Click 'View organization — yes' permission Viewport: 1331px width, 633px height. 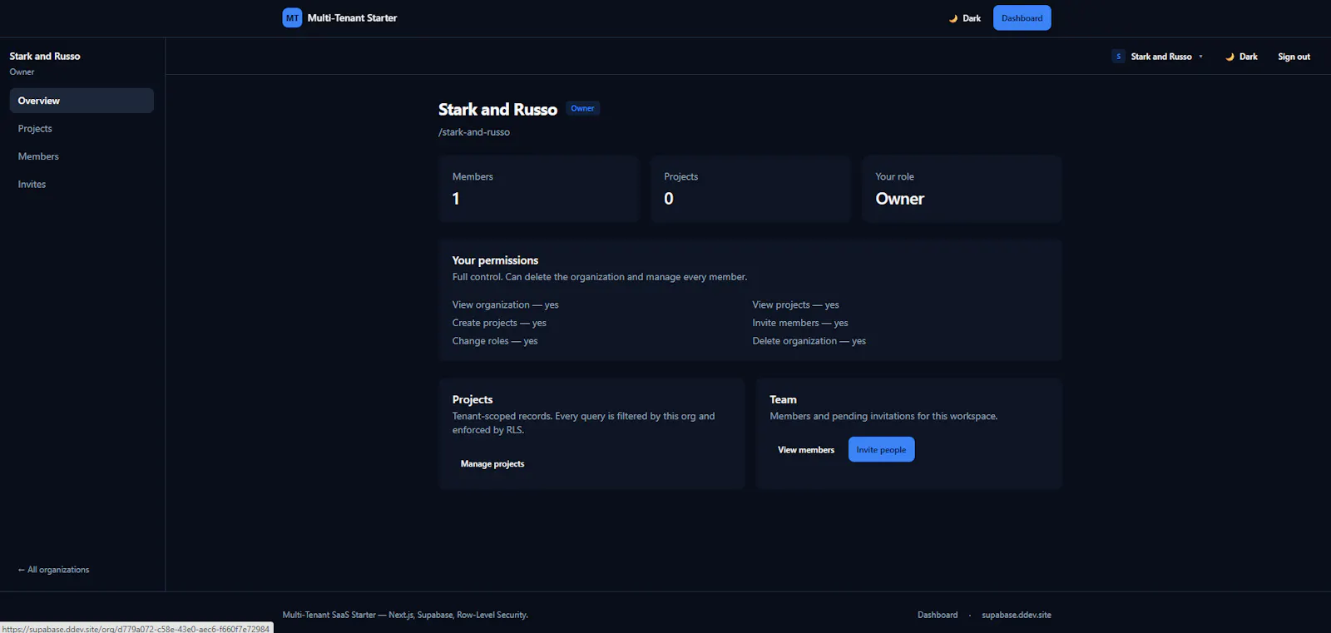click(x=505, y=305)
